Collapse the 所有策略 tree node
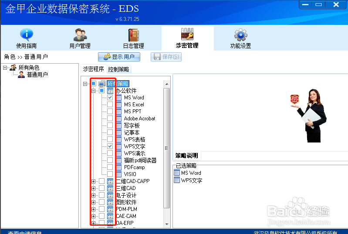This screenshot has height=234, width=348. tap(85, 84)
